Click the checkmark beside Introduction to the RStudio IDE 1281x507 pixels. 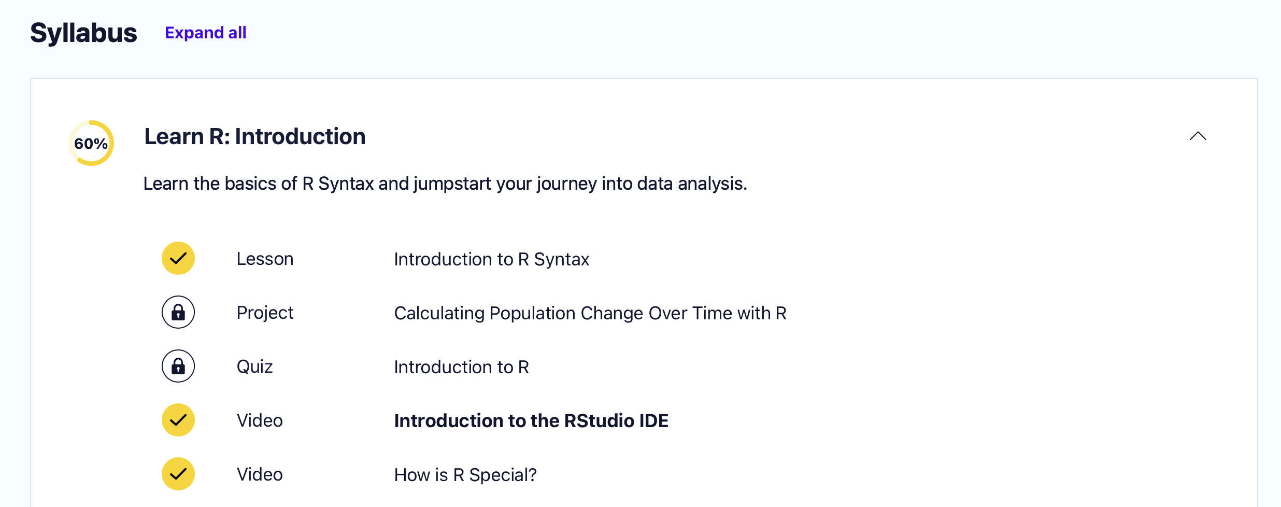tap(178, 420)
